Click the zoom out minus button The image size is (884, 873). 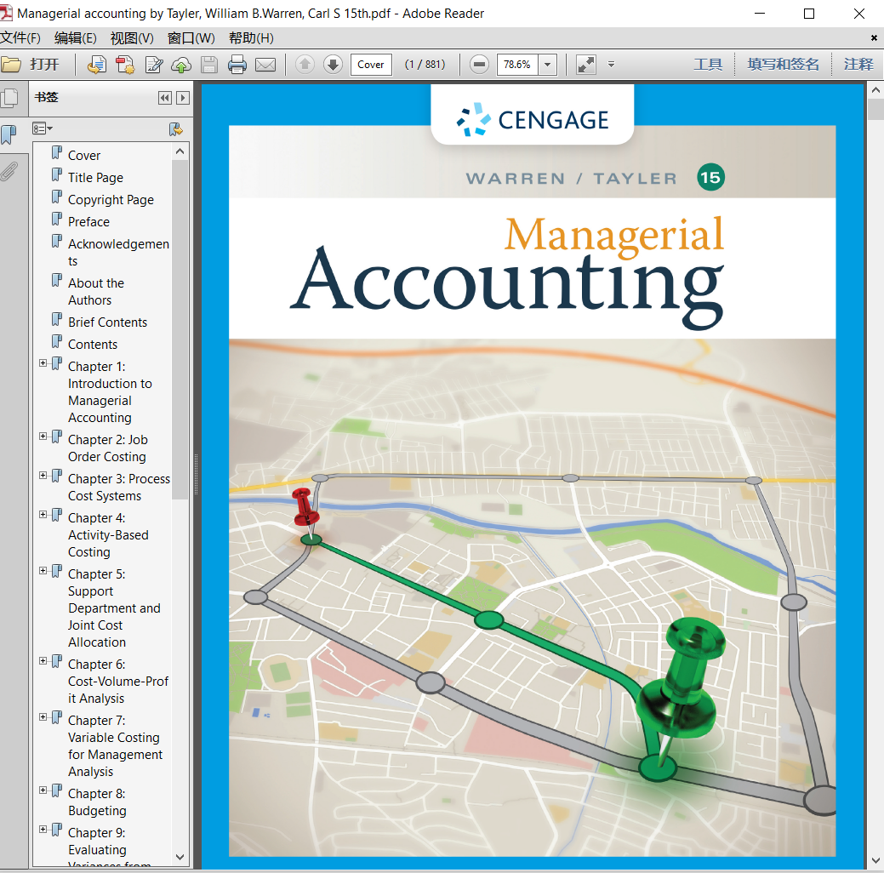click(x=479, y=65)
